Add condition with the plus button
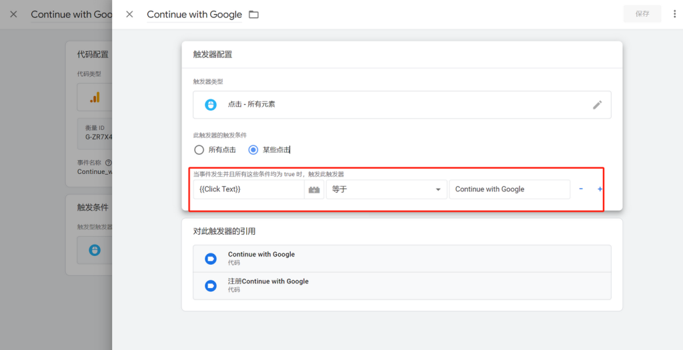 click(600, 189)
